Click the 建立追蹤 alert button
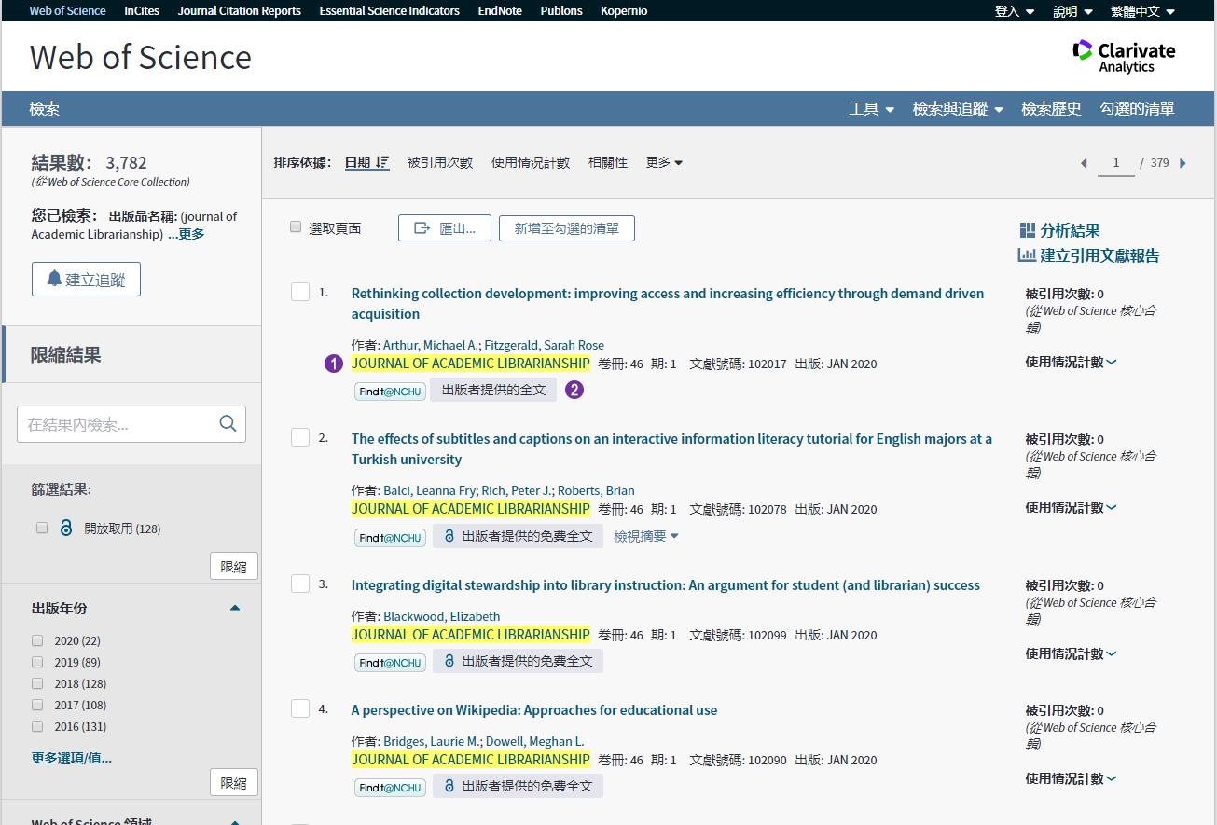This screenshot has width=1217, height=825. tap(86, 280)
